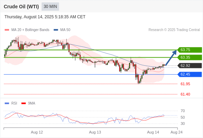The width and height of the screenshot is (203, 138).
Task: Select the RSI legend marker
Action: (x=7, y=103)
